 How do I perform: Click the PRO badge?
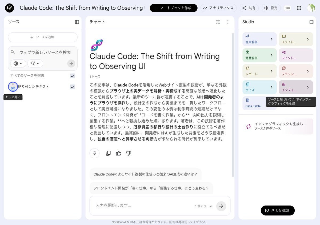[x=287, y=8]
